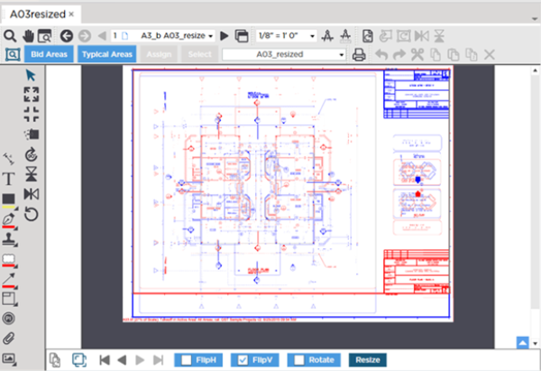Click the flip horizontal icon in sidebar
Screen dimensions: 541x371
click(31, 194)
